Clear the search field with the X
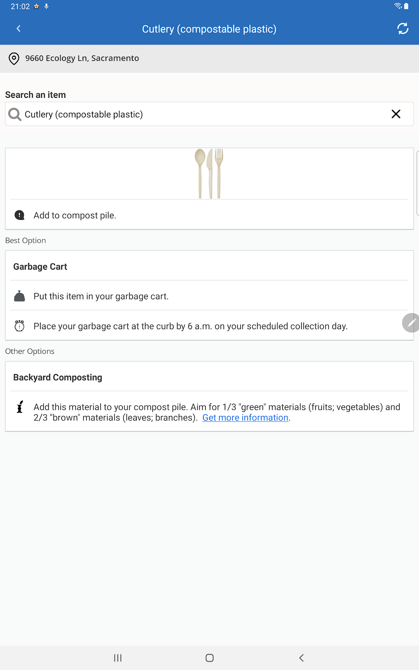Viewport: 419px width, 670px height. (x=396, y=114)
